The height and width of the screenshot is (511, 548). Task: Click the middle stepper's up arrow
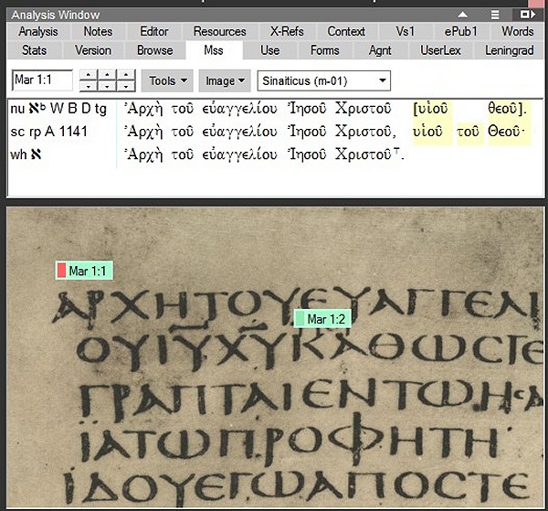107,75
